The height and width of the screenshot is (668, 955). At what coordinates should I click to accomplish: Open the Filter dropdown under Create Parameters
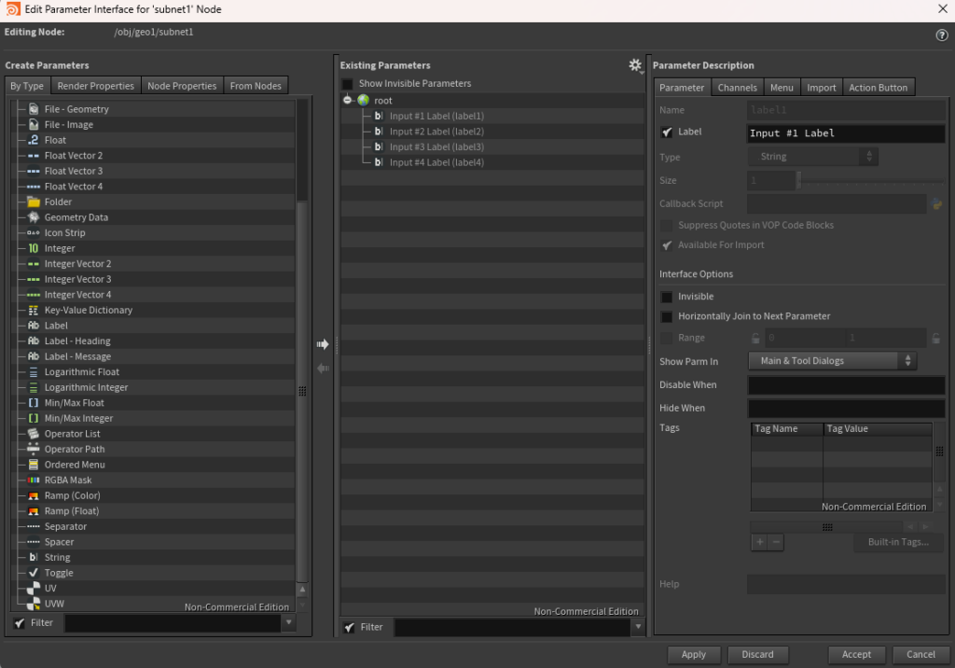click(289, 622)
